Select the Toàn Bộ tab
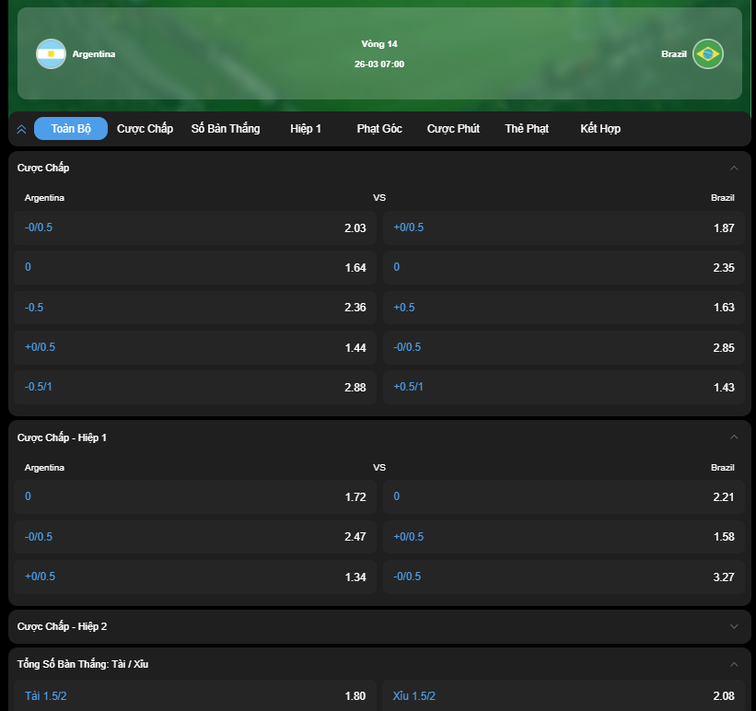756x711 pixels. pyautogui.click(x=71, y=128)
